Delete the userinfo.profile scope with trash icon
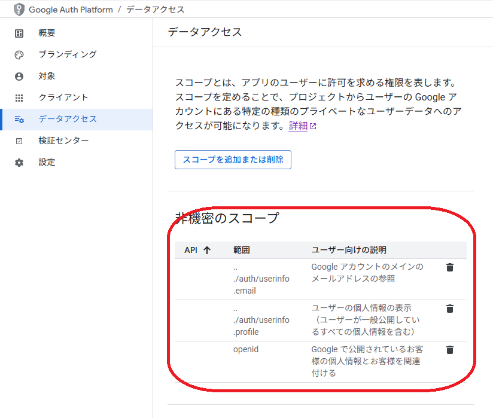Image resolution: width=493 pixels, height=418 pixels. [450, 309]
